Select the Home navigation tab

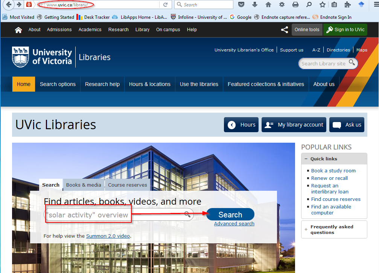click(x=24, y=84)
